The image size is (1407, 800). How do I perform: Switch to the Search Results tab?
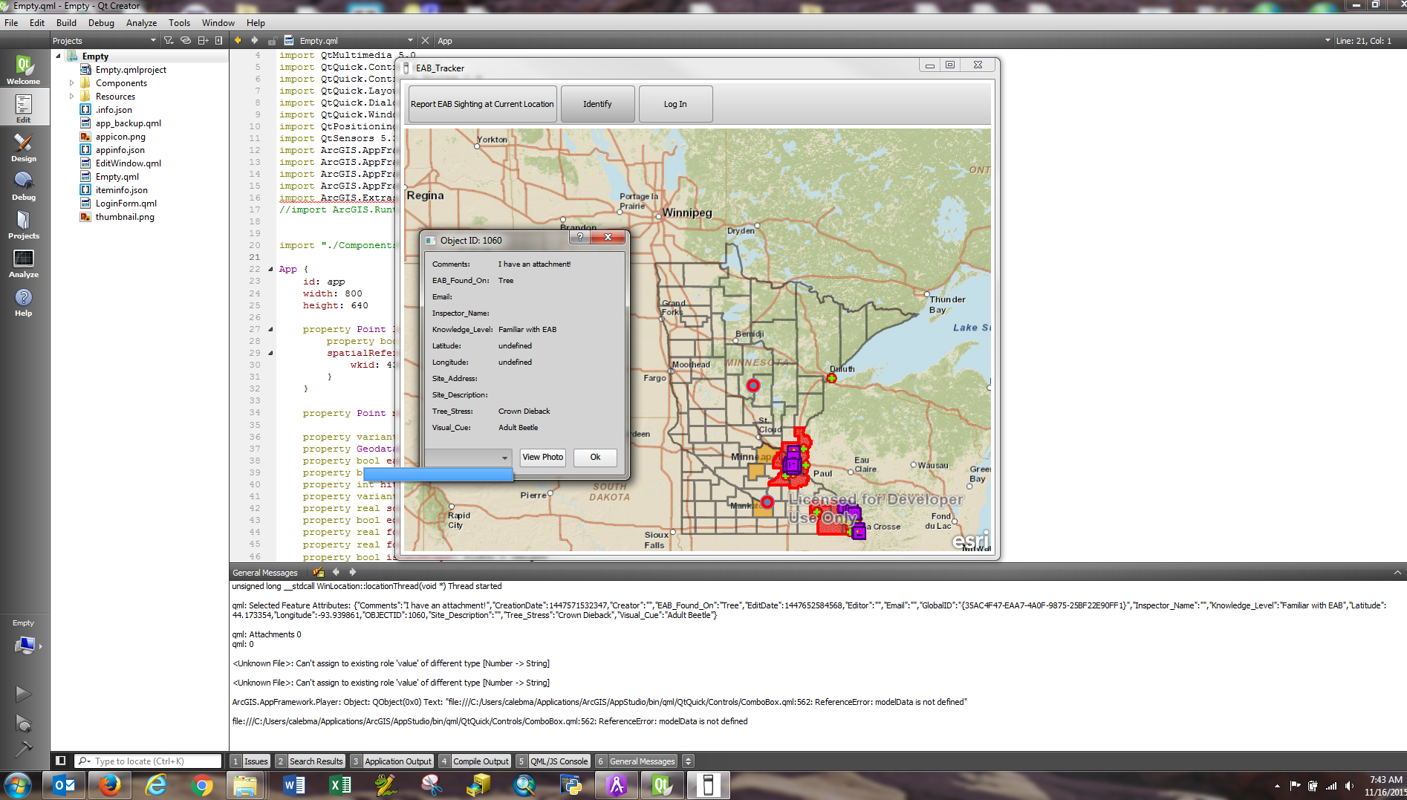click(310, 761)
